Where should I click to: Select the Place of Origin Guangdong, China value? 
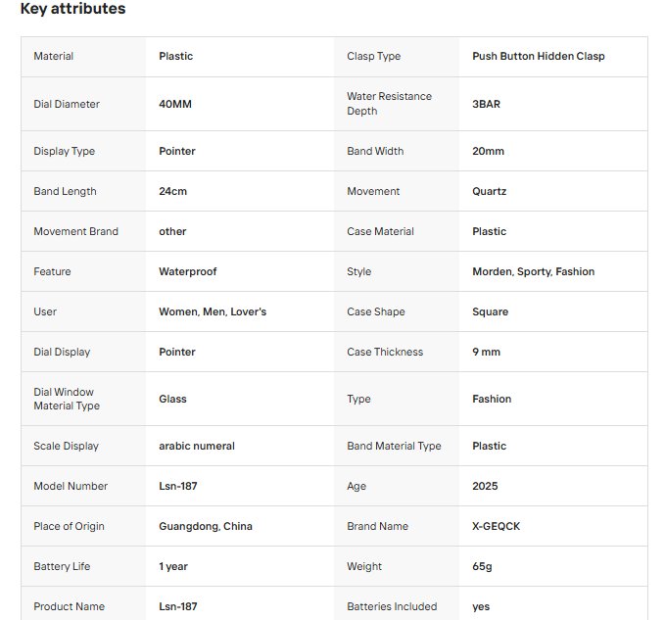pyautogui.click(x=206, y=526)
